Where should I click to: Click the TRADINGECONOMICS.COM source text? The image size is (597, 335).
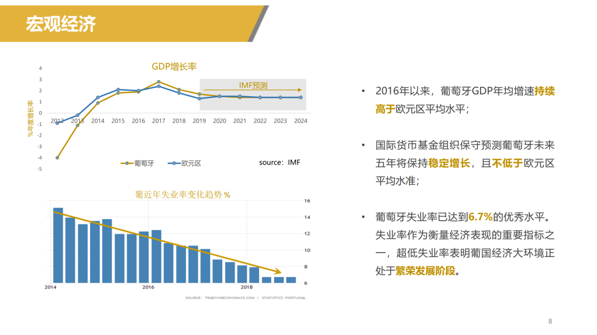(x=227, y=298)
